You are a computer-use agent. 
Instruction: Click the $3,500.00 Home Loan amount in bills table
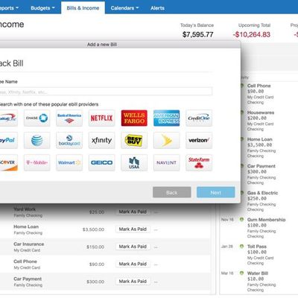click(x=93, y=229)
